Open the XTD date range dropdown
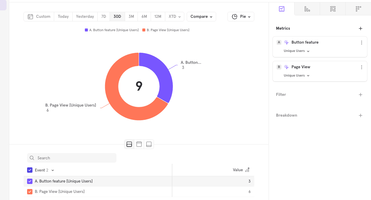Viewport: 371px width, 200px height. [174, 17]
